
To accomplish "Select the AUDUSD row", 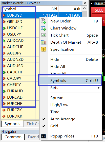I will pyautogui.click(x=20, y=66).
